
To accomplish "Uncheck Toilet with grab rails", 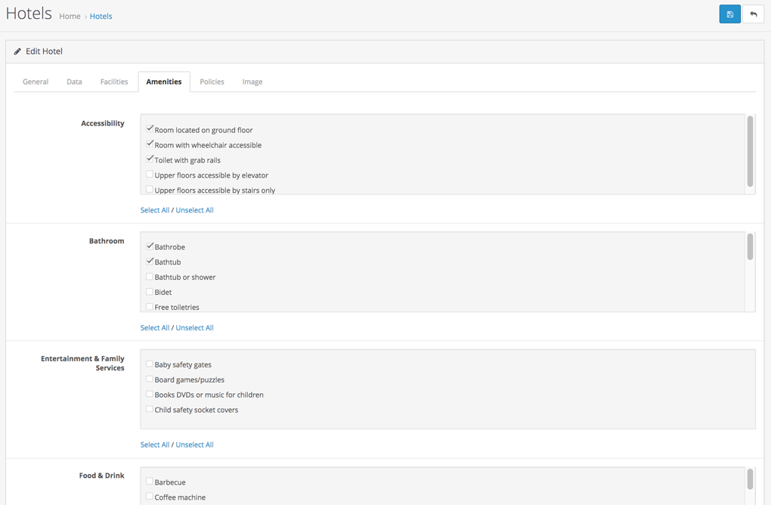I will 150,159.
